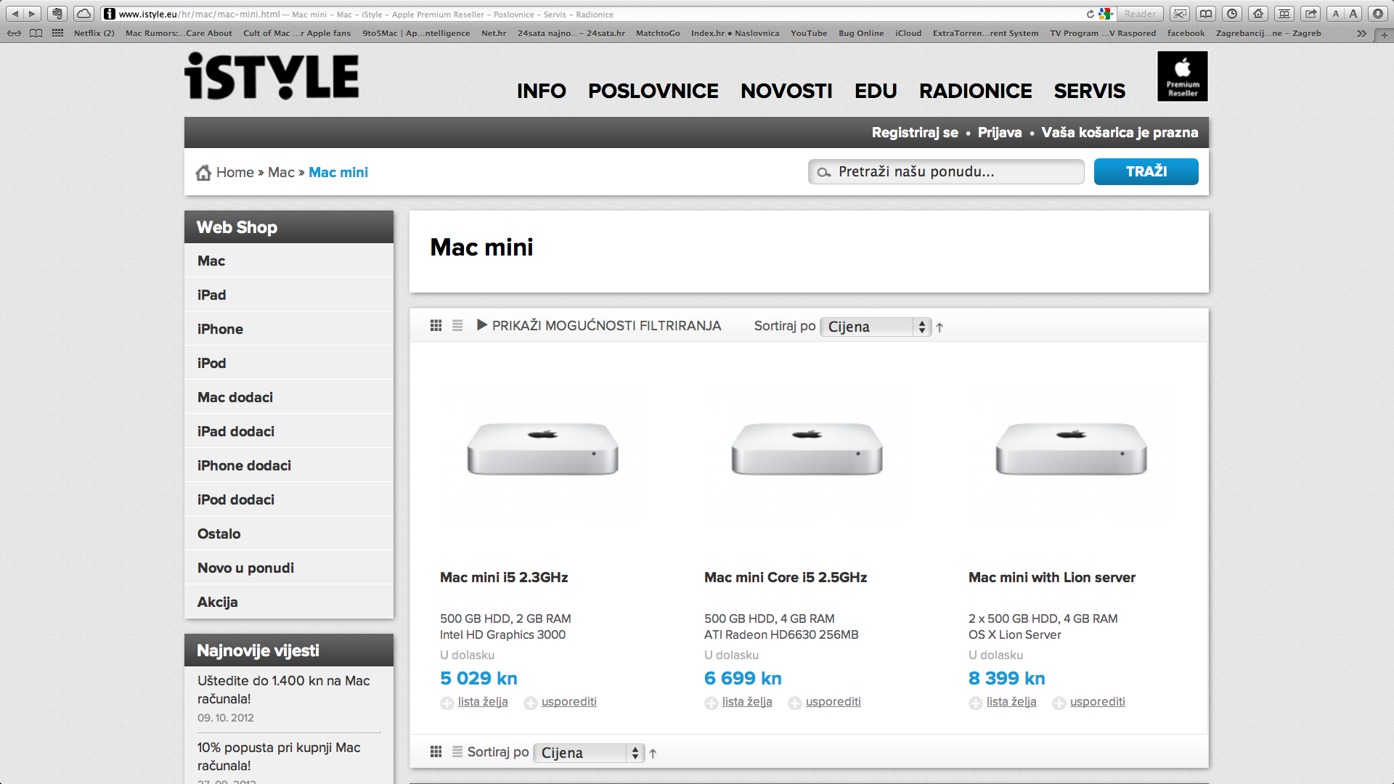Click the site info icon in address bar
The image size is (1394, 784).
click(110, 14)
